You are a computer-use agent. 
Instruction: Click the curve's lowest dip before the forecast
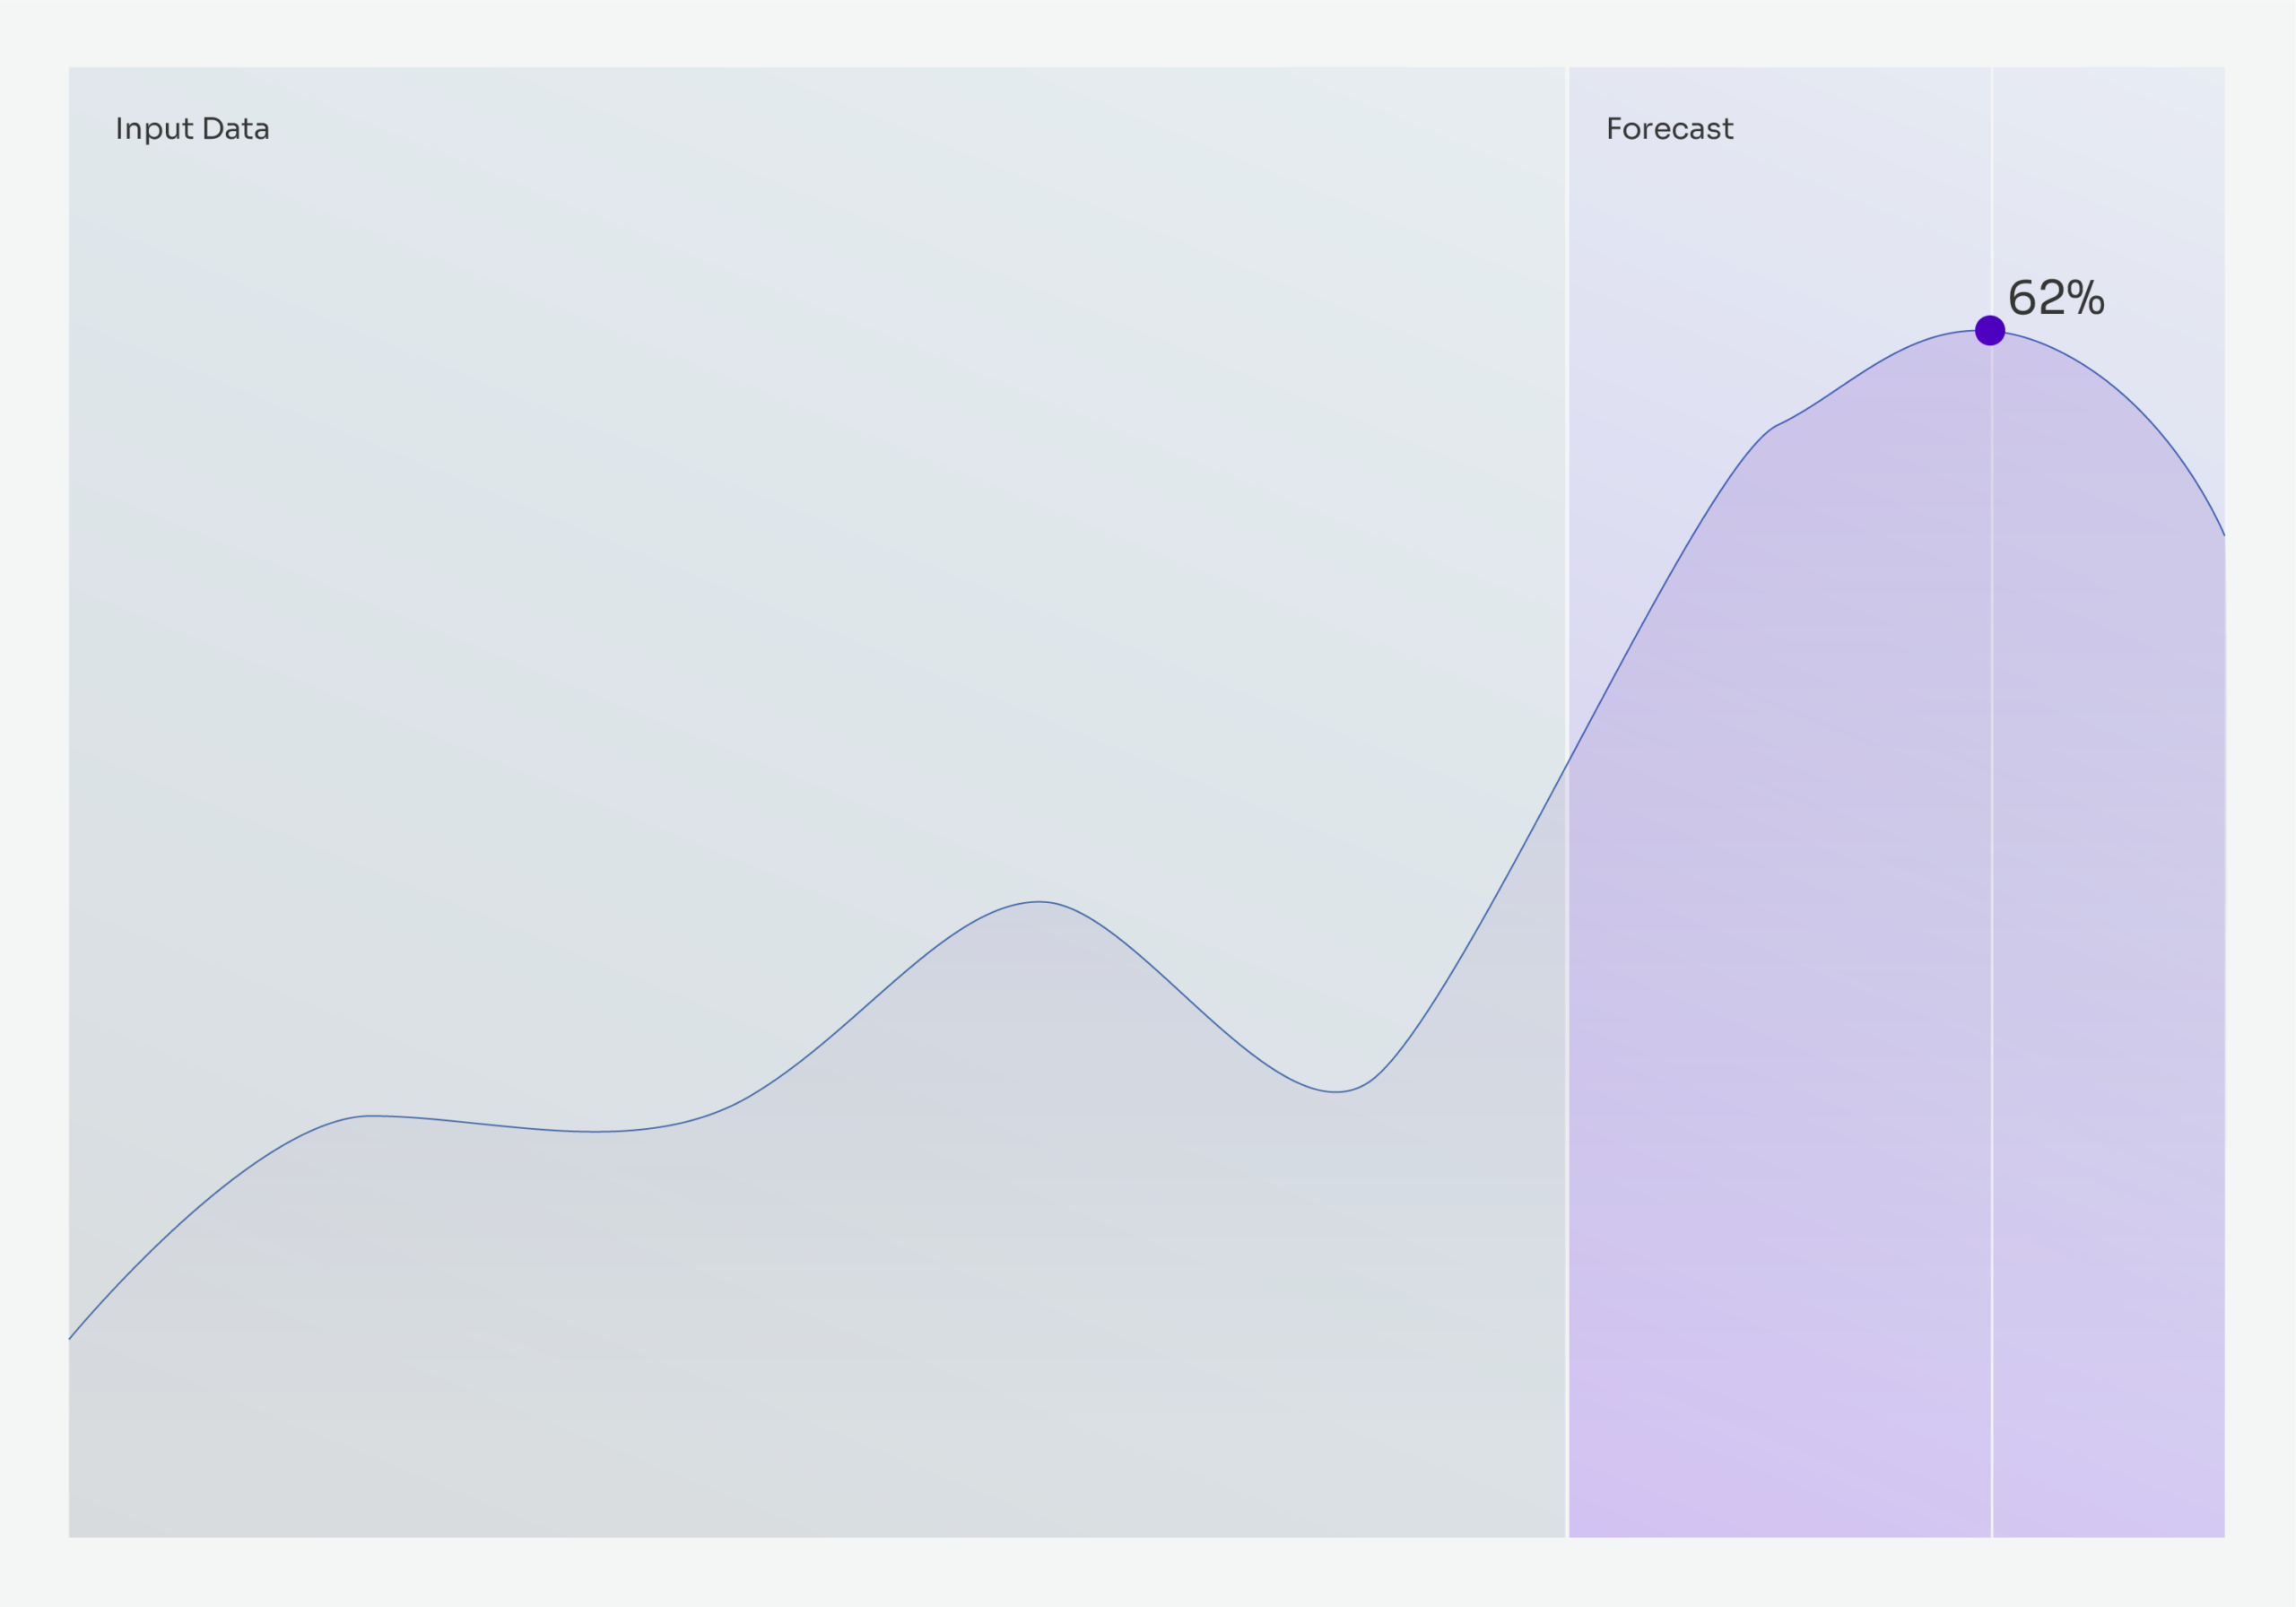(x=1335, y=1092)
